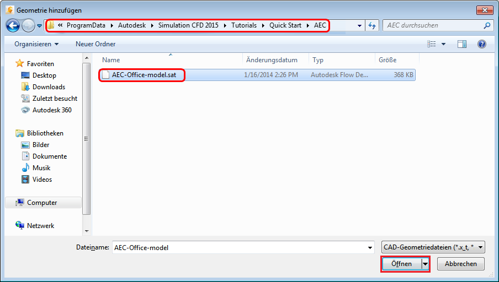Open the view options dropdown arrow

443,44
